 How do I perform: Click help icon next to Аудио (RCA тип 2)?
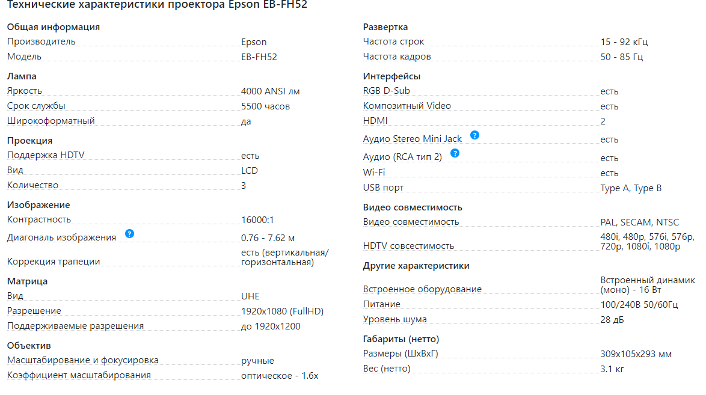point(455,153)
